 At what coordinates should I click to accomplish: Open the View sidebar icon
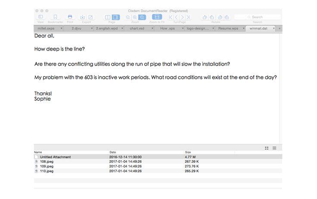click(x=40, y=17)
